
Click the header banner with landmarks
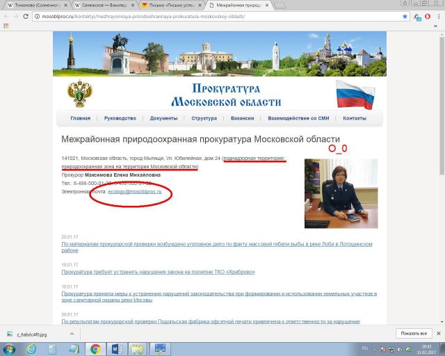(x=220, y=54)
